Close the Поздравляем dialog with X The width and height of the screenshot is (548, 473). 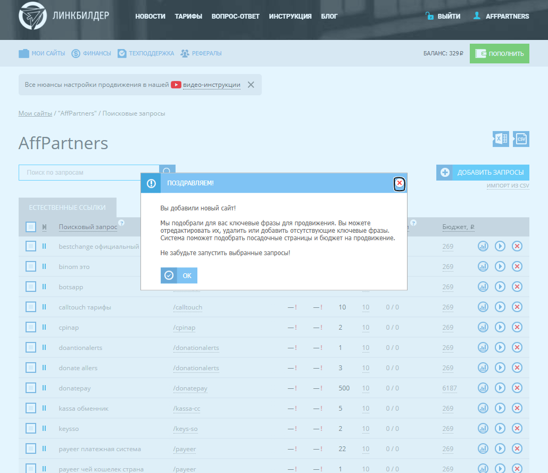[399, 183]
